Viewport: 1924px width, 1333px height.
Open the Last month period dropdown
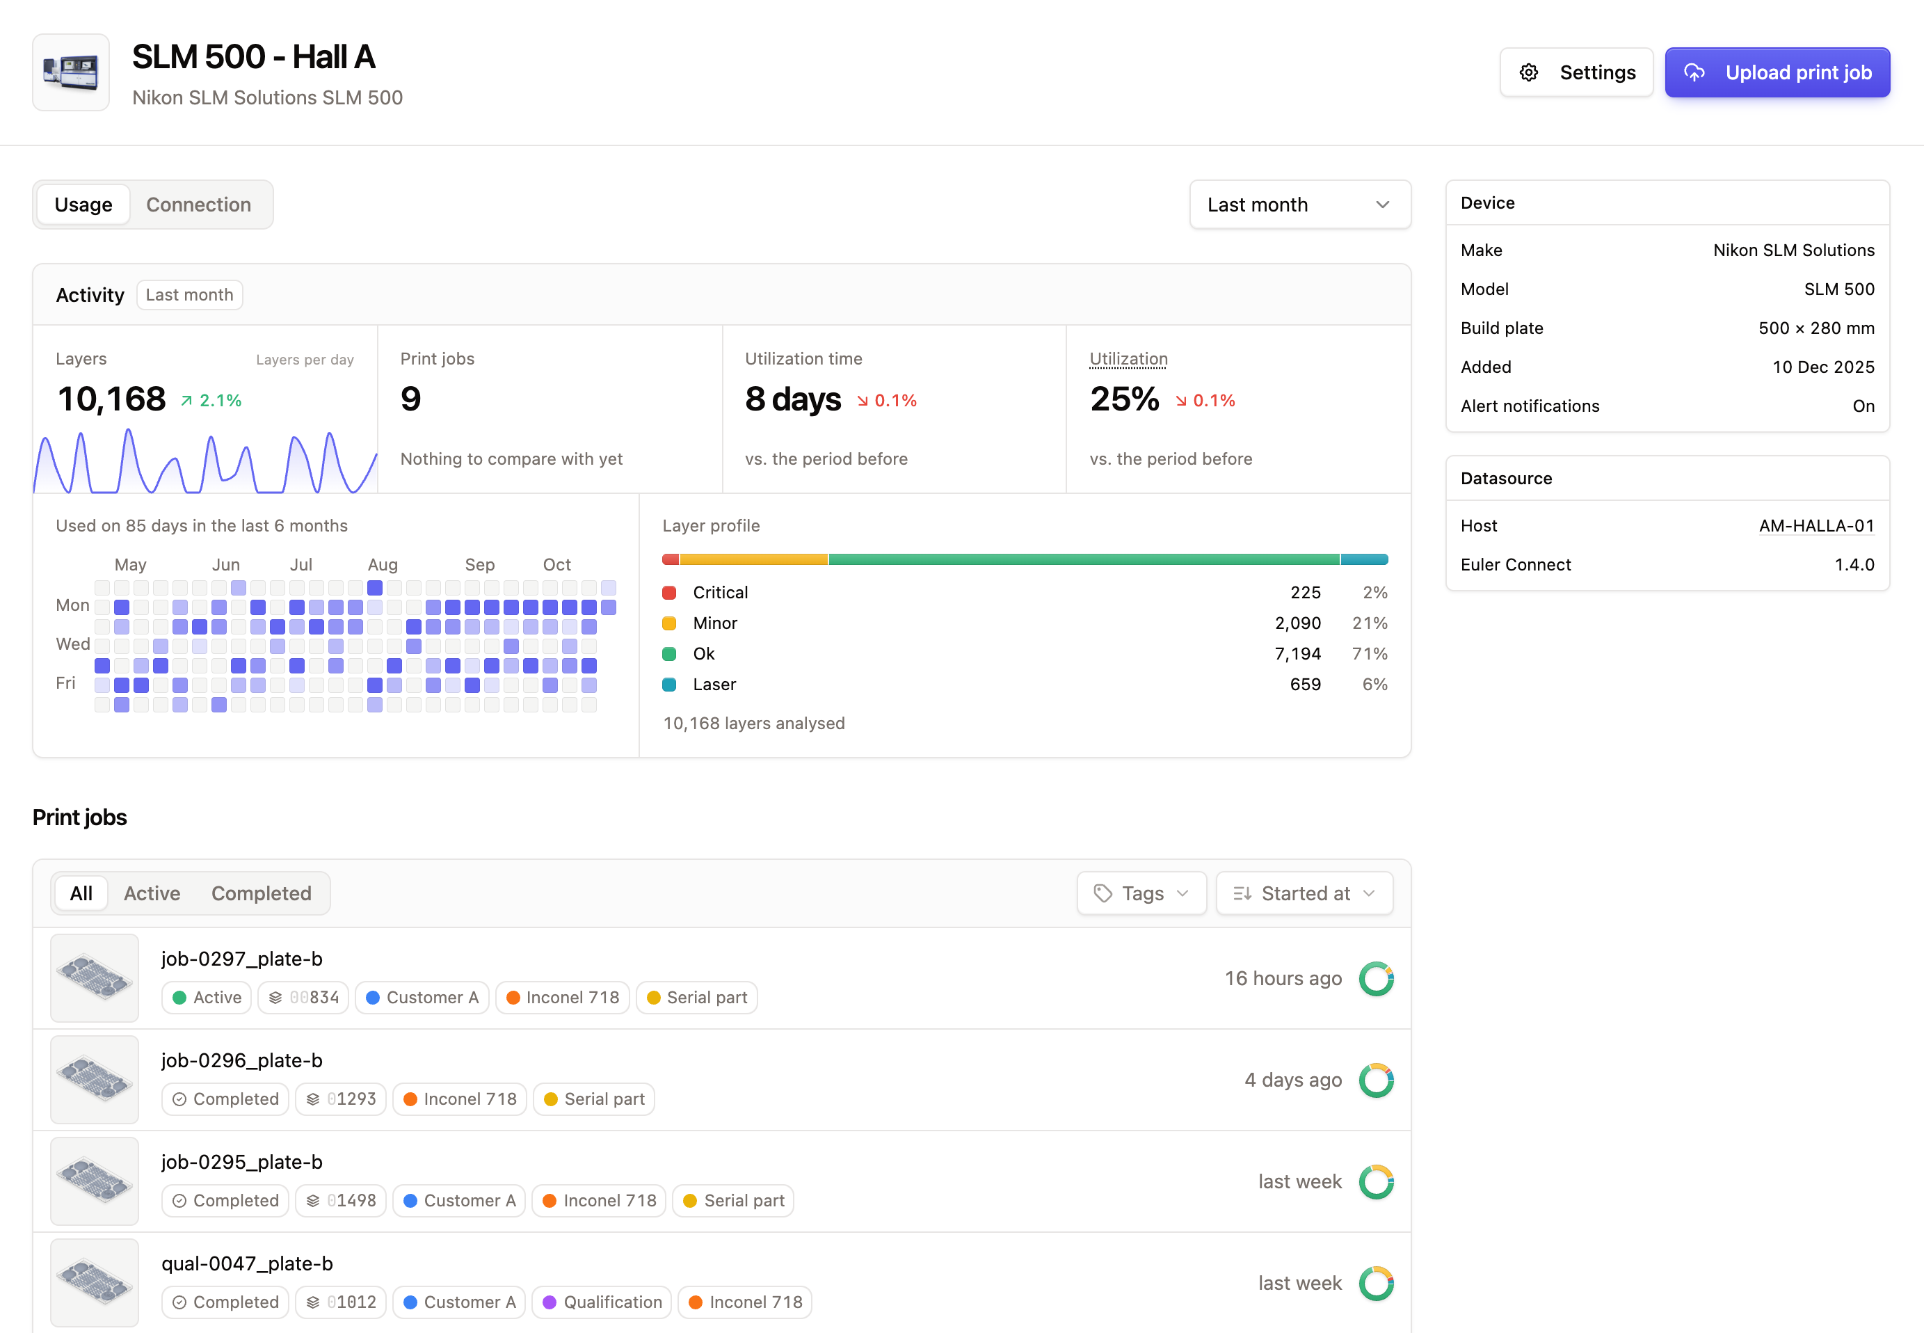coord(1300,205)
